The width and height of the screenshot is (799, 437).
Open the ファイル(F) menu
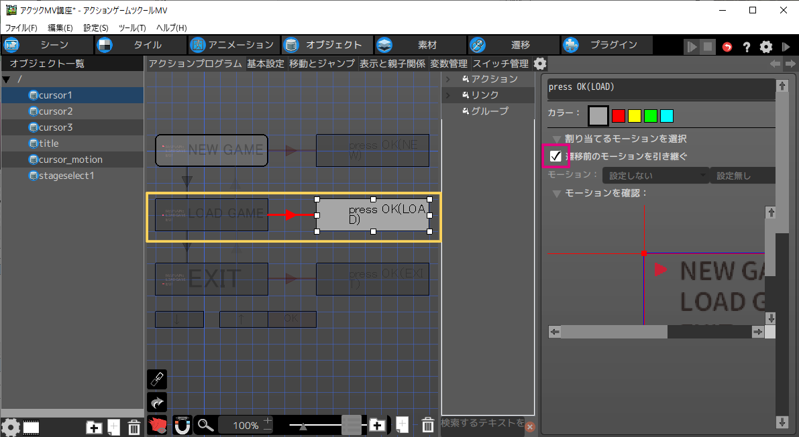[x=21, y=27]
